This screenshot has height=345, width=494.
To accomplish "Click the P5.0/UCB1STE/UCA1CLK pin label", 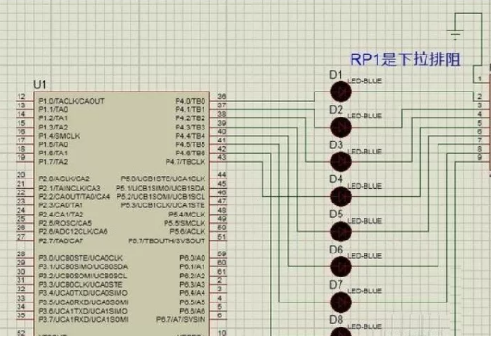I will [163, 179].
